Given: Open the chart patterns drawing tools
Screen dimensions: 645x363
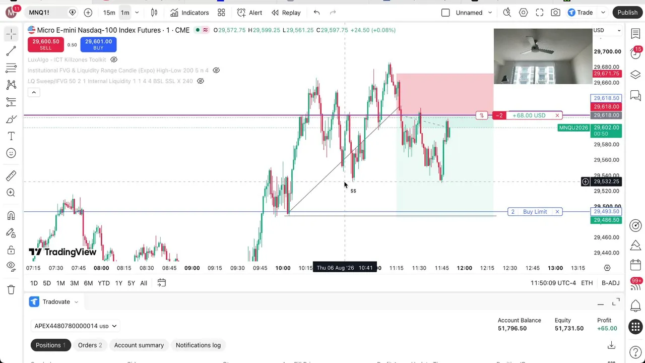Looking at the screenshot, I should point(11,85).
